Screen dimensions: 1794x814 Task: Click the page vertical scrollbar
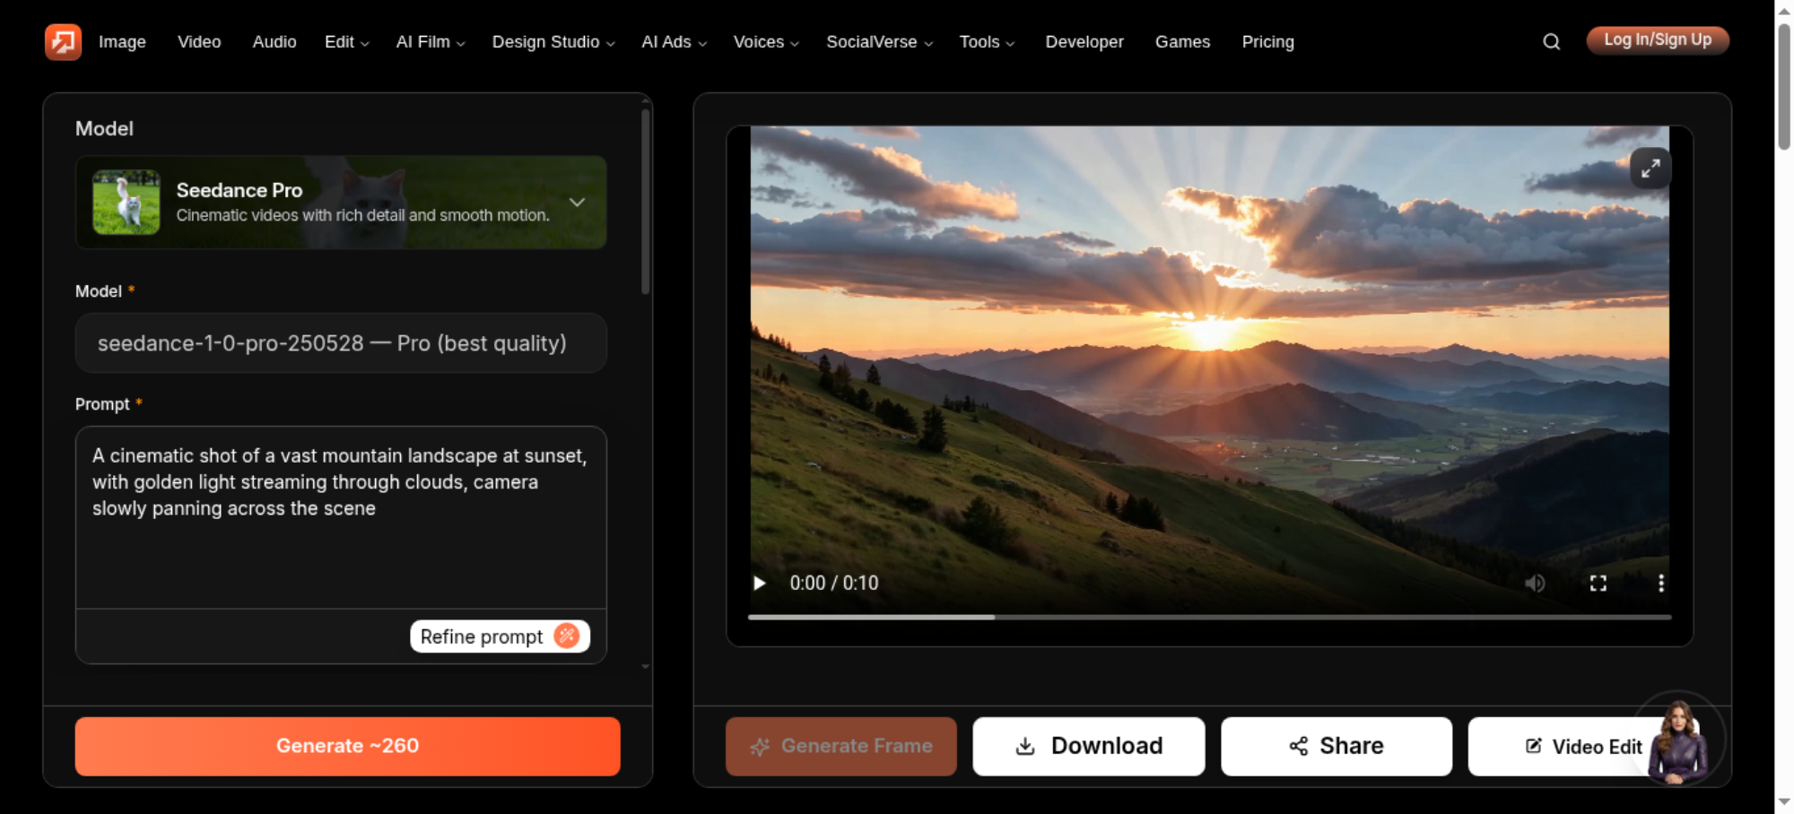pyautogui.click(x=1784, y=86)
